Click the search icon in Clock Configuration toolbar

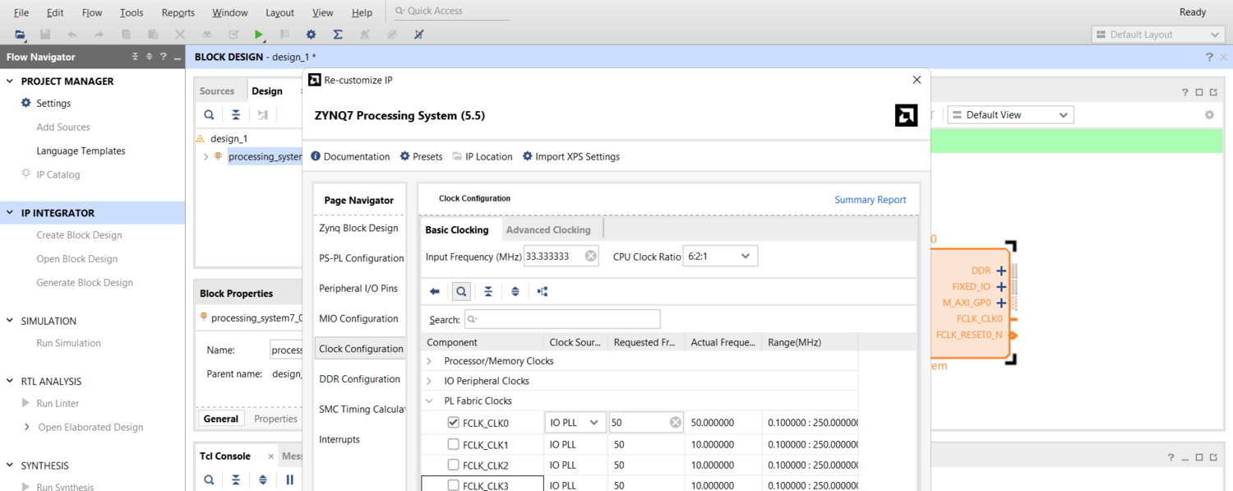[461, 291]
